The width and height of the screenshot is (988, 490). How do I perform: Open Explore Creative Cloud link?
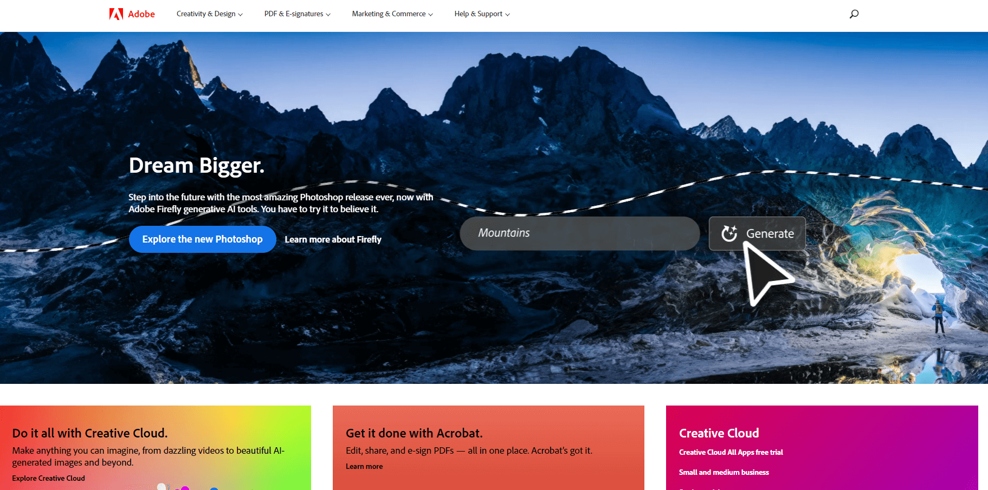(x=49, y=478)
